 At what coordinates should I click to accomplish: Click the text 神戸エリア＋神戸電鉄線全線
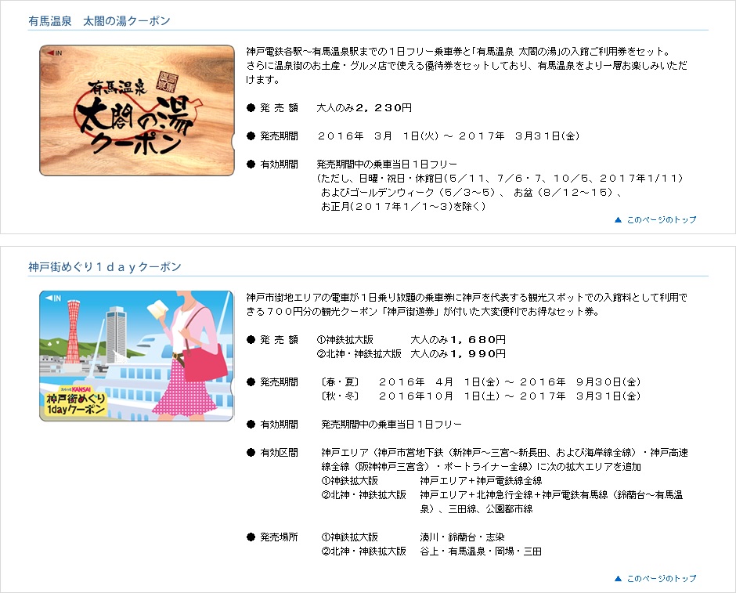pyautogui.click(x=481, y=481)
